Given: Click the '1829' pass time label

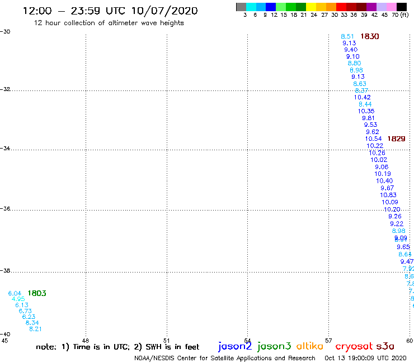Looking at the screenshot, I should [396, 138].
